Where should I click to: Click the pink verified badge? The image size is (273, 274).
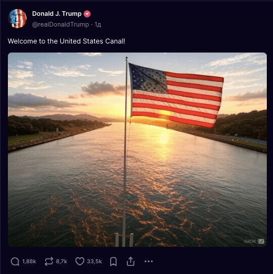point(87,14)
